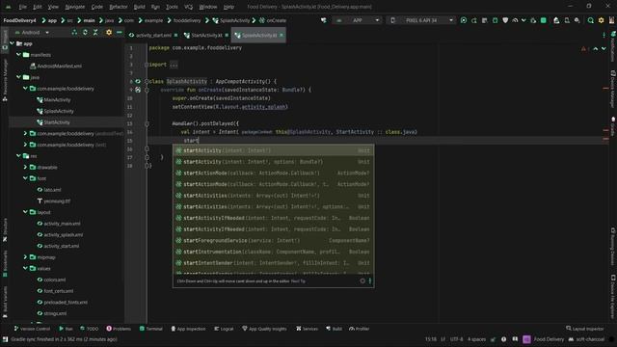The image size is (617, 347).
Task: Open colors.xml in the project tree
Action: [55, 280]
